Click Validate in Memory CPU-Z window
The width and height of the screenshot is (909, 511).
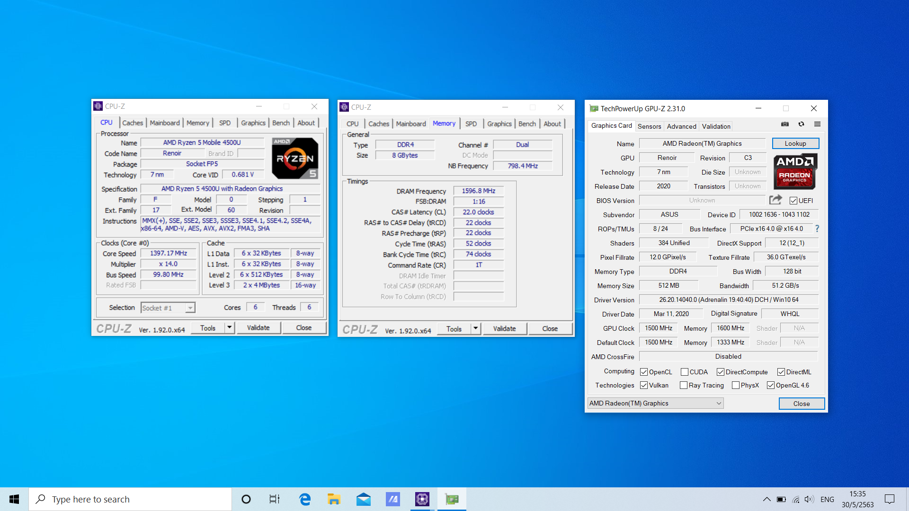coord(504,328)
